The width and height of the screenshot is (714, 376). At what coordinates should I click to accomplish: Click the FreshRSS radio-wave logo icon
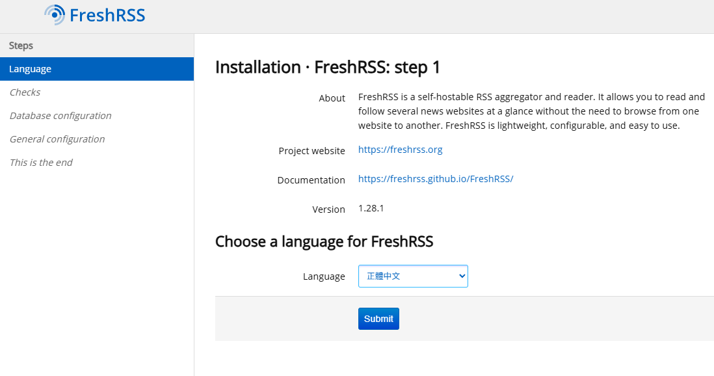click(55, 14)
